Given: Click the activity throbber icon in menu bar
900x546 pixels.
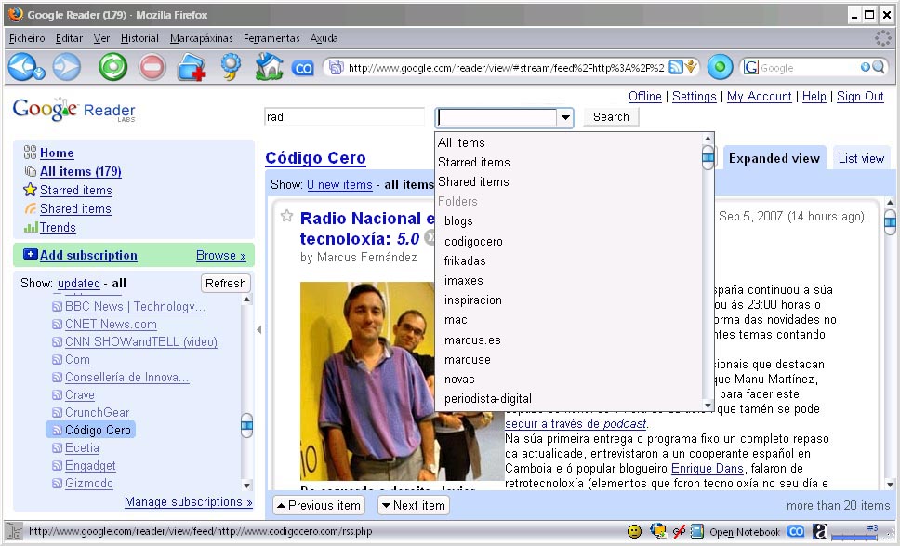Looking at the screenshot, I should (882, 38).
